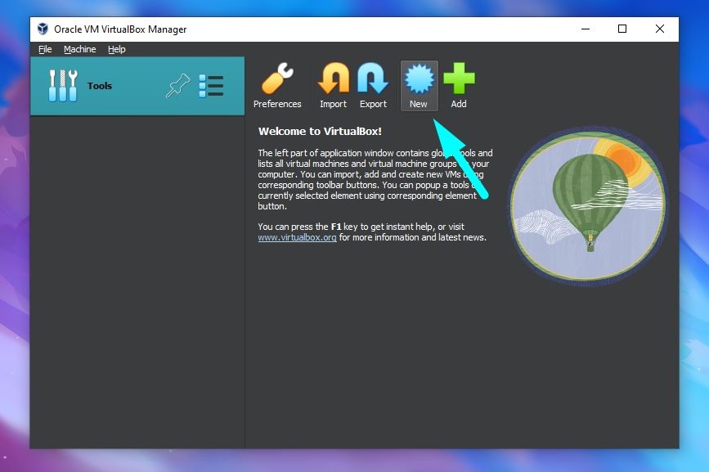Follow the www.virtualbox.org link

[297, 237]
